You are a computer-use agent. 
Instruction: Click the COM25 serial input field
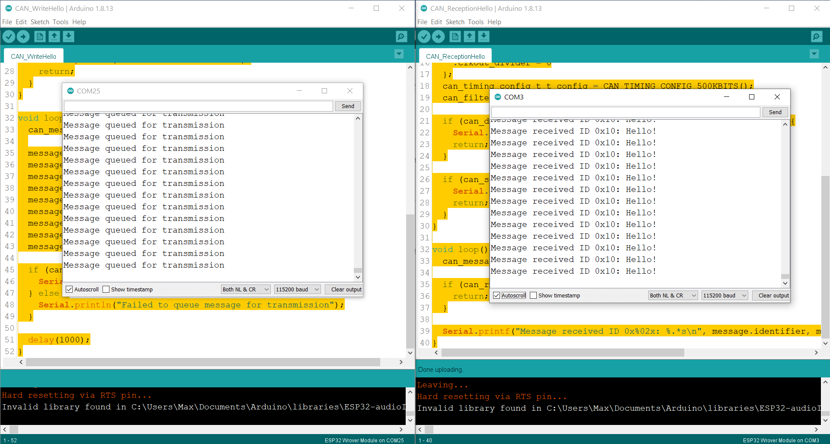click(199, 106)
